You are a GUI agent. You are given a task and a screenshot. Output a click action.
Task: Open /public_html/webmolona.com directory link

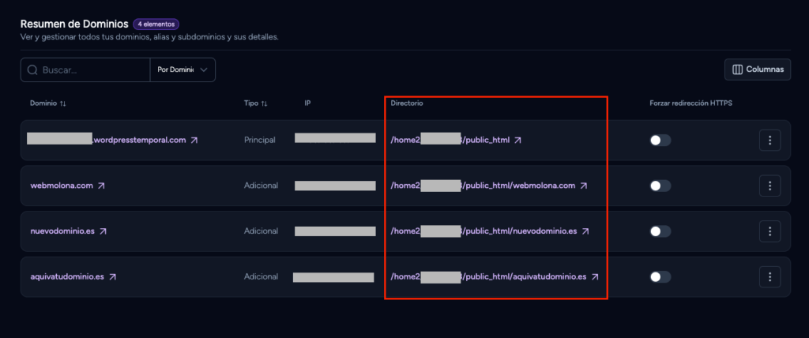click(x=483, y=186)
